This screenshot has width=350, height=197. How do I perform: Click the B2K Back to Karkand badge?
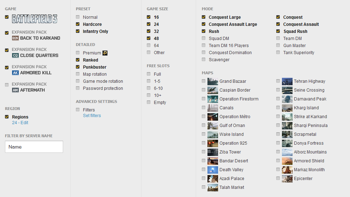pyautogui.click(x=15, y=38)
